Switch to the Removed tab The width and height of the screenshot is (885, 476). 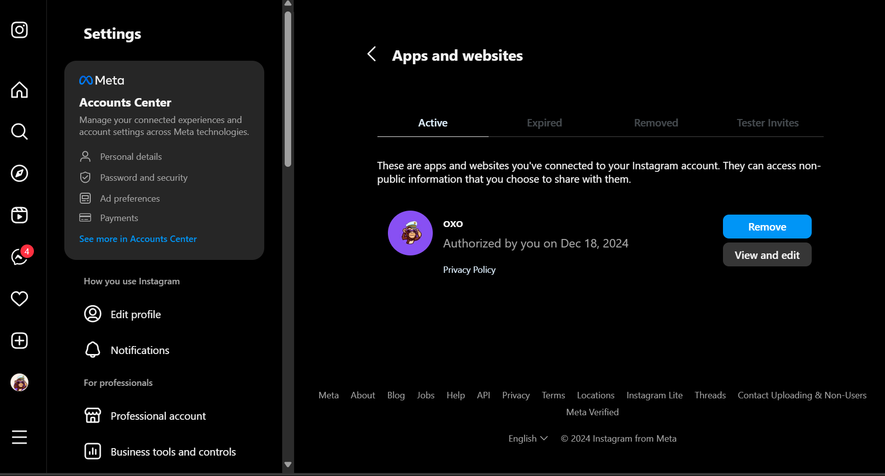(656, 123)
